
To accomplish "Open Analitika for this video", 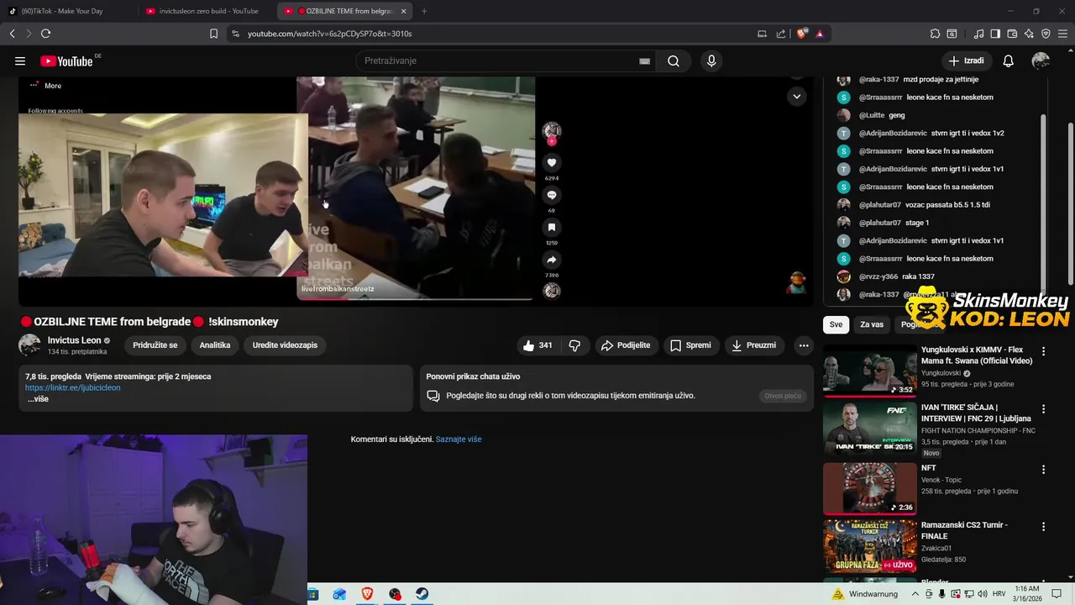I will point(215,345).
